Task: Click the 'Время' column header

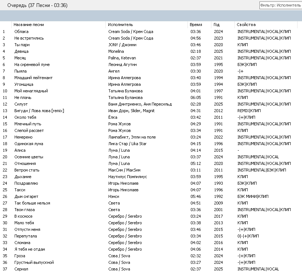Action: [x=196, y=25]
